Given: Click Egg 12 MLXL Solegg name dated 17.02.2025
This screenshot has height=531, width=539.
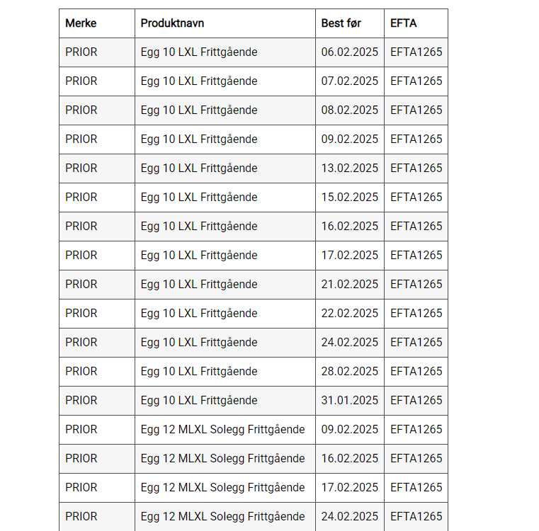Looking at the screenshot, I should [222, 488].
